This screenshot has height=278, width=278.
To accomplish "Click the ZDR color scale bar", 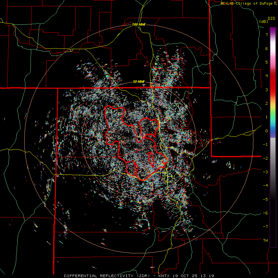I will [x=273, y=137].
